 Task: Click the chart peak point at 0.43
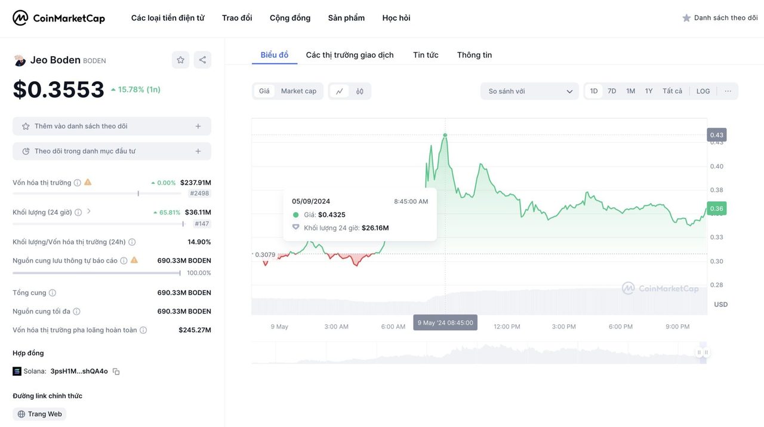445,135
